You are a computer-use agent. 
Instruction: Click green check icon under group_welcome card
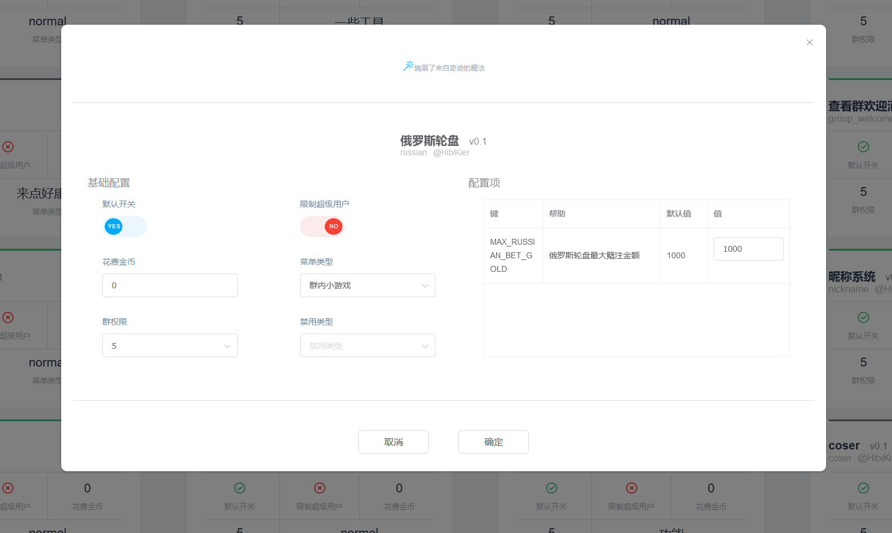tap(863, 147)
